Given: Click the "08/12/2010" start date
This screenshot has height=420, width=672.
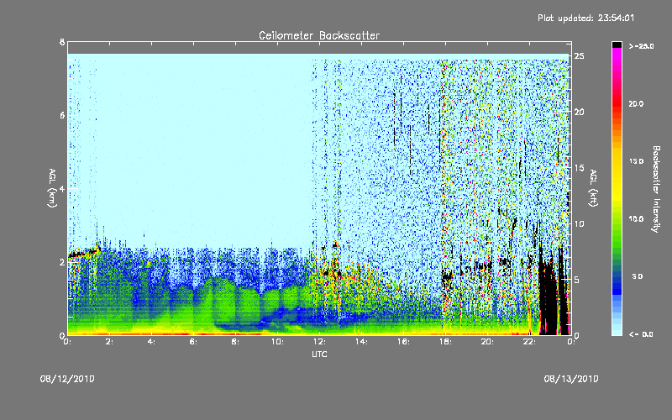Looking at the screenshot, I should tap(67, 379).
